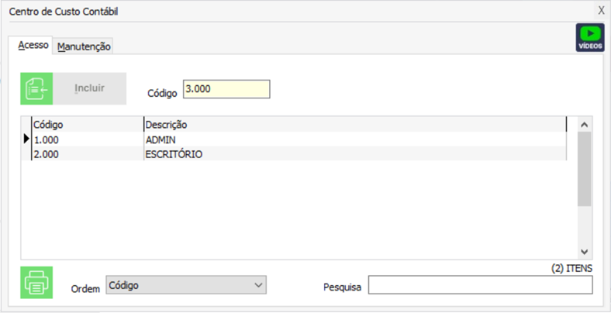Click the Código column header
The height and width of the screenshot is (313, 611).
point(87,124)
